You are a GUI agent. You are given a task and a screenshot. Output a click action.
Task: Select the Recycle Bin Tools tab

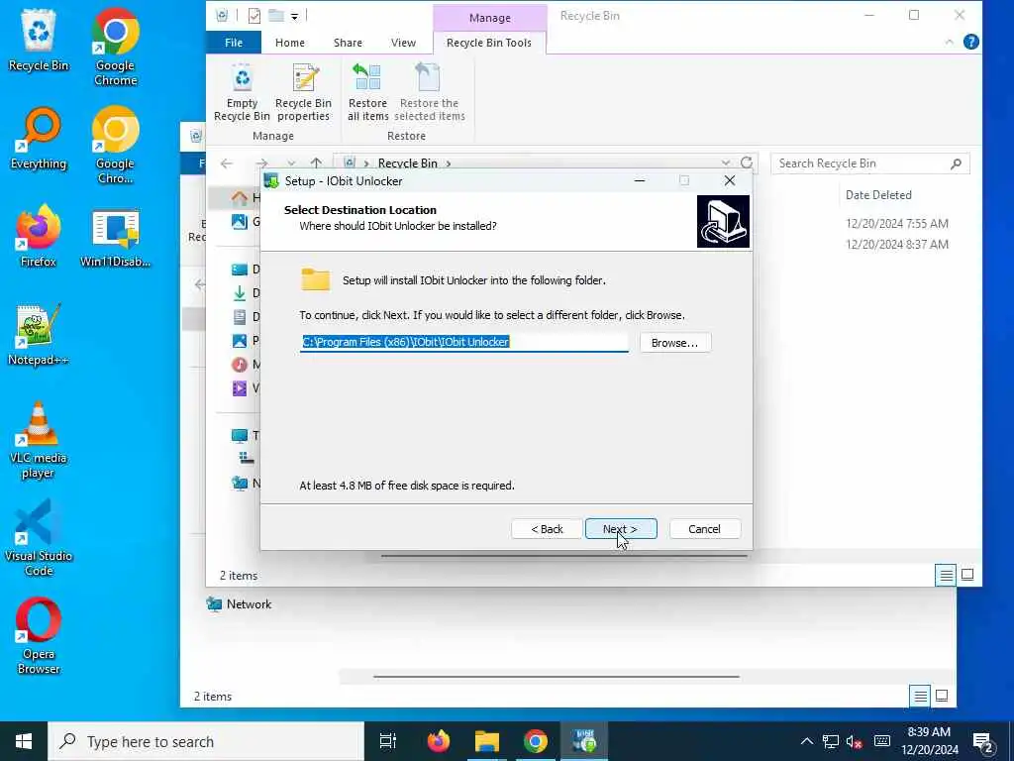(489, 43)
